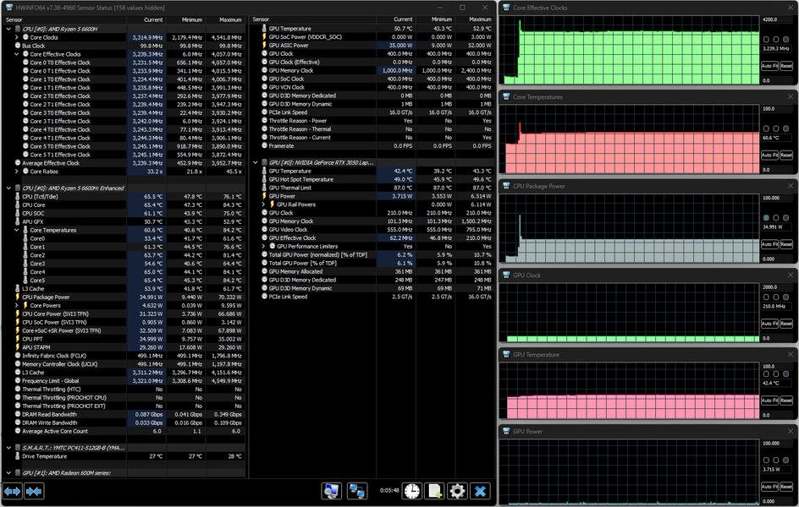Open sensor settings gear icon

(457, 491)
